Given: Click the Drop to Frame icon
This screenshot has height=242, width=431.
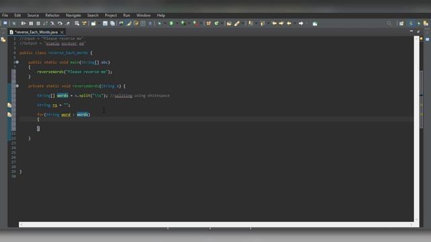Looking at the screenshot, I should click(77, 24).
